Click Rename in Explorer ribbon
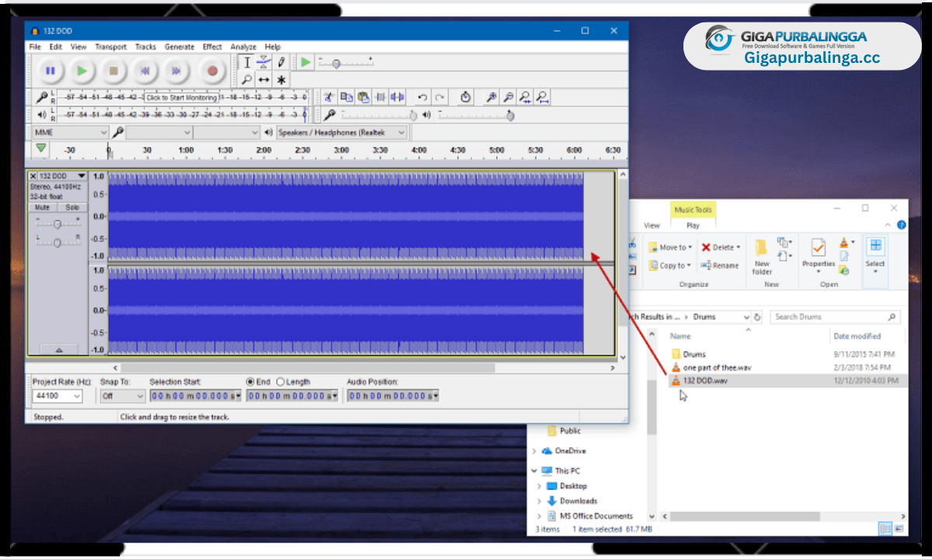932x559 pixels. [719, 266]
